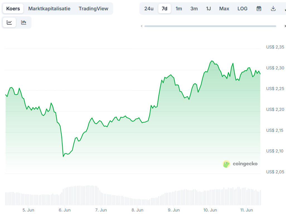Download the chart data
This screenshot has width=286, height=214.
(x=273, y=9)
